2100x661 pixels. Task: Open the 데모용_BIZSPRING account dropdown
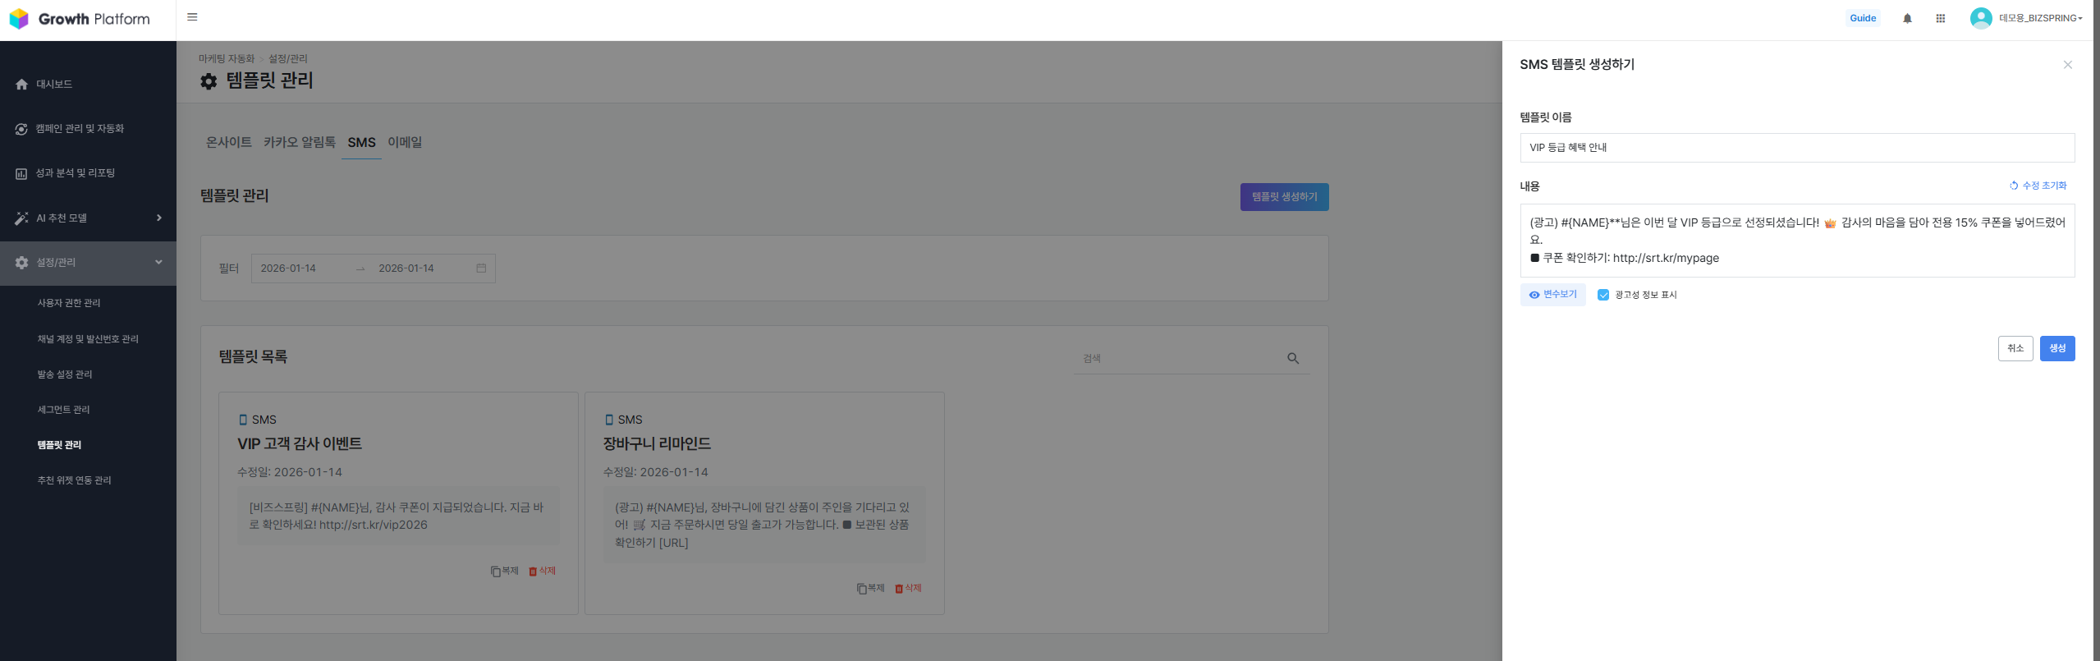click(2027, 18)
